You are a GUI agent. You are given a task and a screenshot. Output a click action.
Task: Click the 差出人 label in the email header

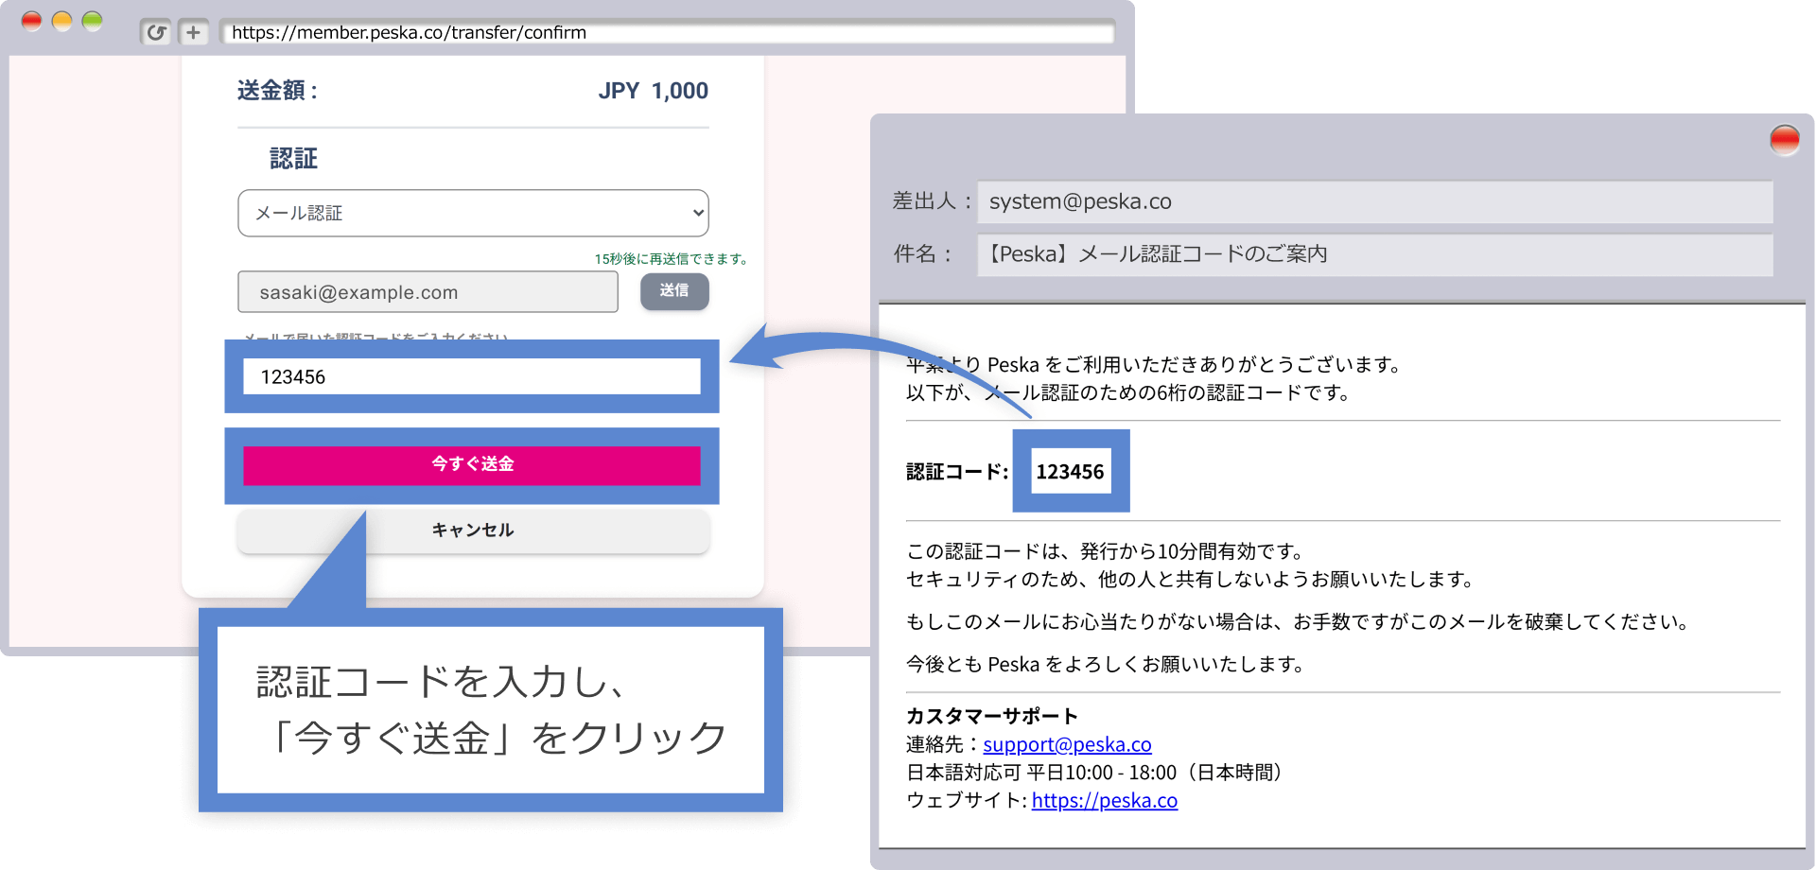pos(932,201)
